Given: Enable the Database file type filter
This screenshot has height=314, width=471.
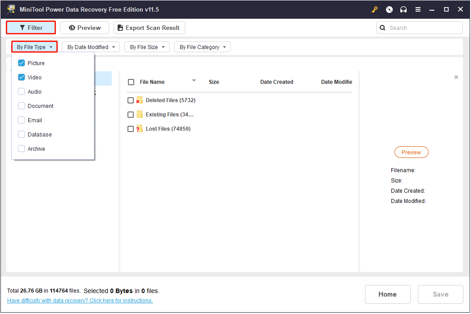Looking at the screenshot, I should pos(21,135).
